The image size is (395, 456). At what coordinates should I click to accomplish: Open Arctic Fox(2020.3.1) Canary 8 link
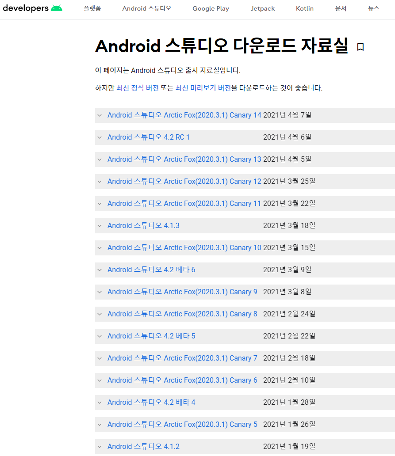click(182, 314)
